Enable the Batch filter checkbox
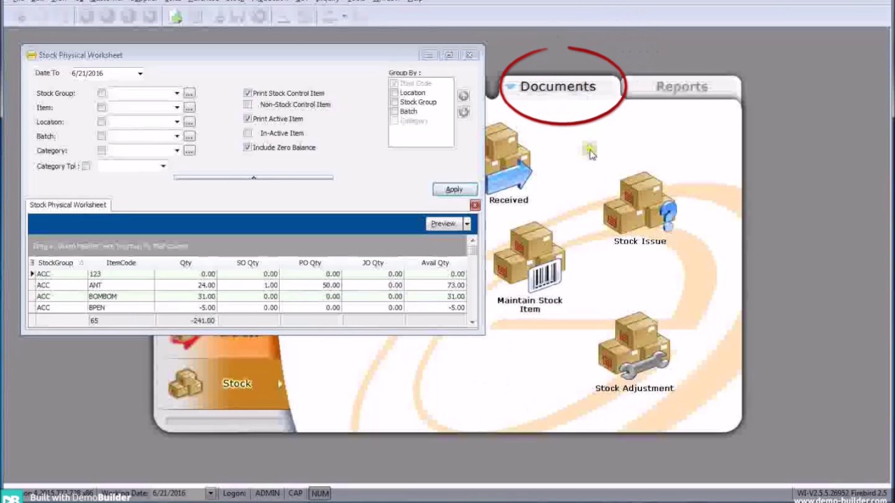 (102, 136)
